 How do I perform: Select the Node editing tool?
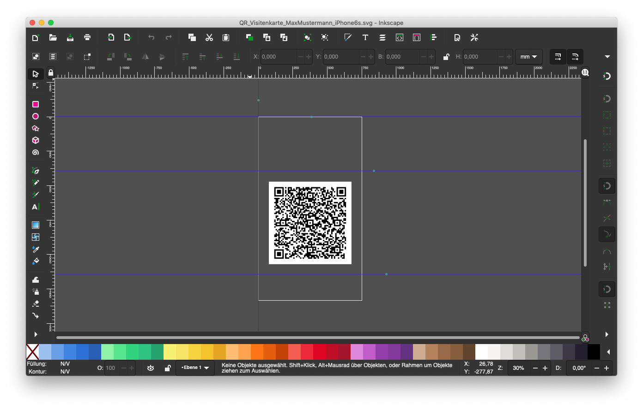[35, 86]
